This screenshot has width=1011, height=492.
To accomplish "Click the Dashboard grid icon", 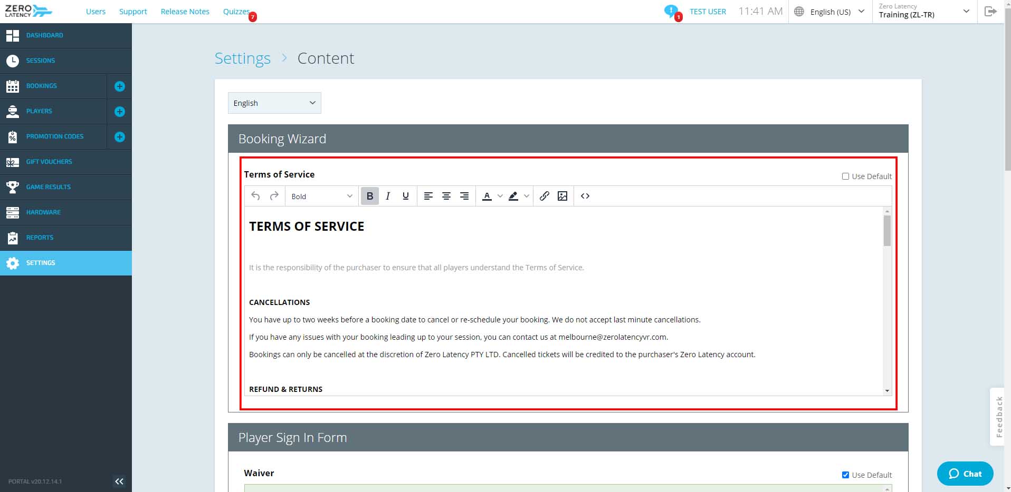I will pos(13,36).
